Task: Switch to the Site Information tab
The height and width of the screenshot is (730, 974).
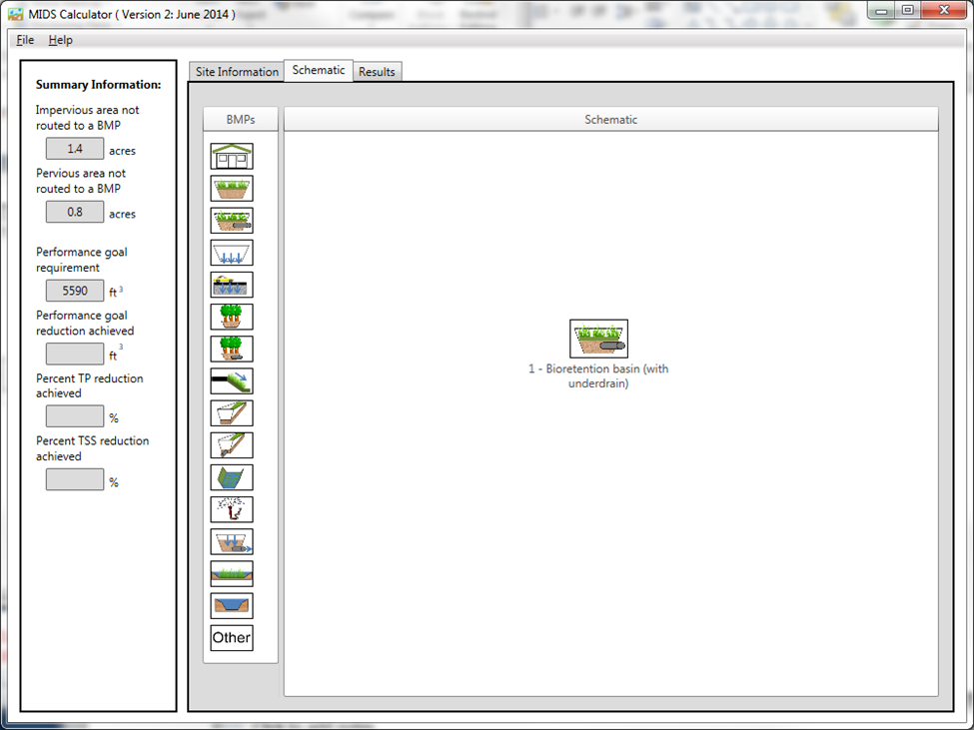Action: (236, 72)
